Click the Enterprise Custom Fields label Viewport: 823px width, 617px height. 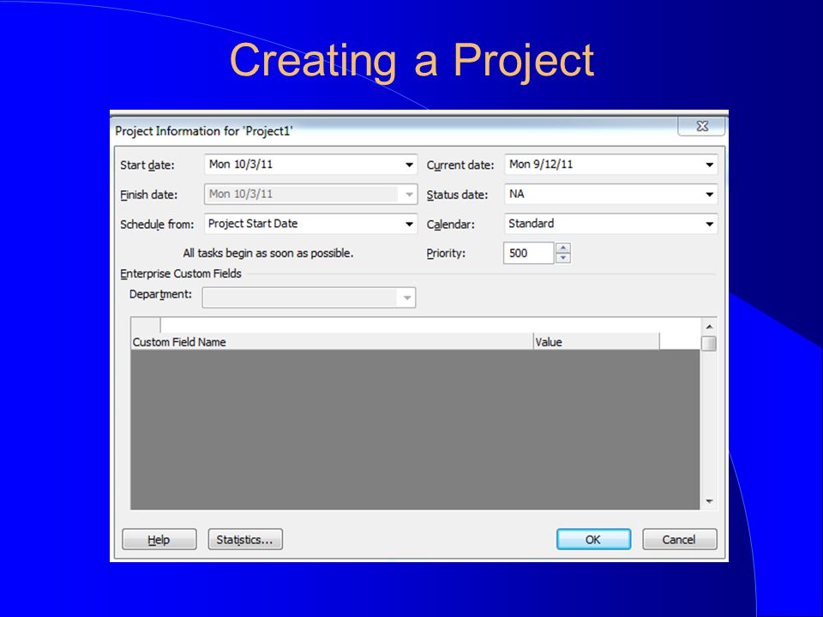tap(181, 274)
